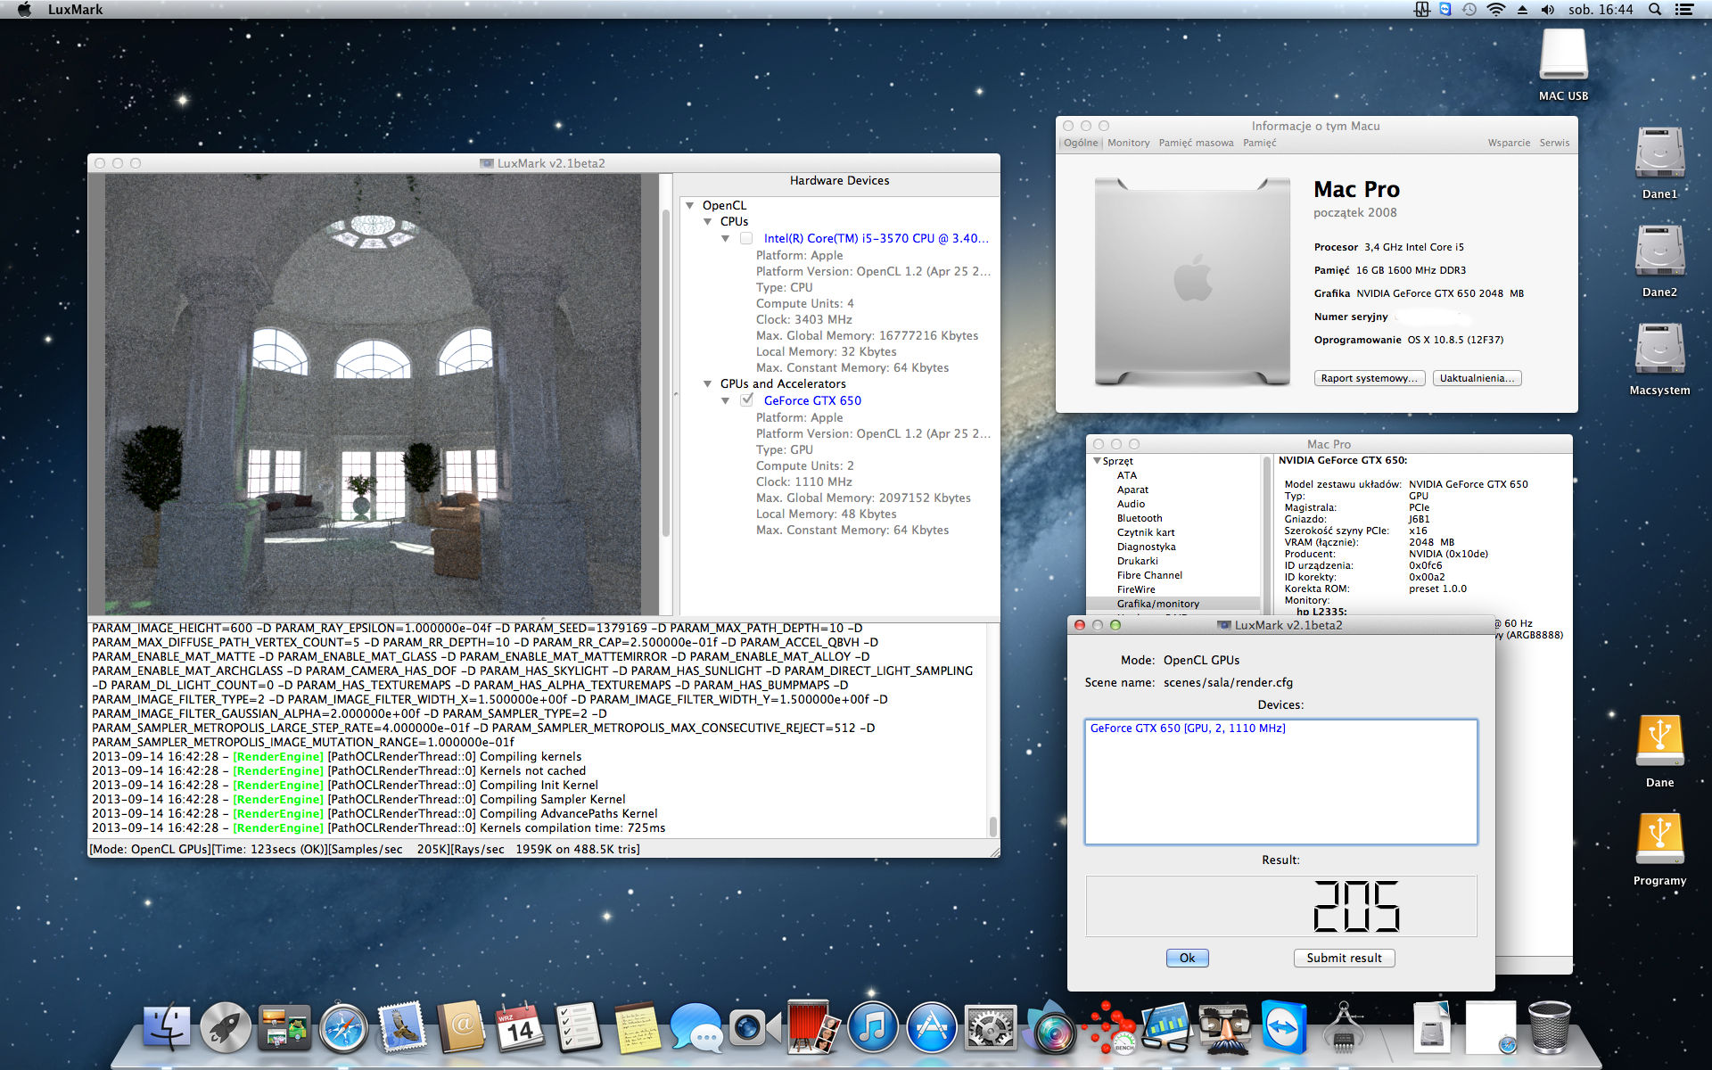The image size is (1712, 1070).
Task: Open the Apple menu
Action: click(x=25, y=10)
